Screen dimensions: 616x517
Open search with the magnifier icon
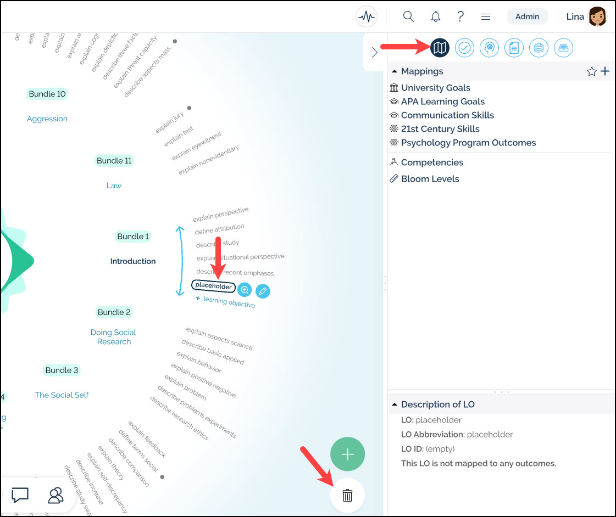tap(408, 16)
